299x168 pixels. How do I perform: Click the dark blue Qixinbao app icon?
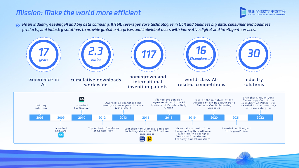coord(142,139)
